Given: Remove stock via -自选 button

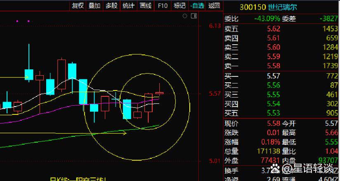Looking at the screenshot, I should point(197,5).
